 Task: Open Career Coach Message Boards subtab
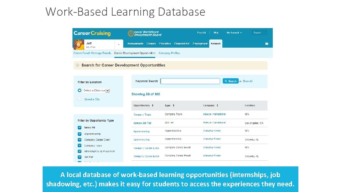click(x=92, y=53)
